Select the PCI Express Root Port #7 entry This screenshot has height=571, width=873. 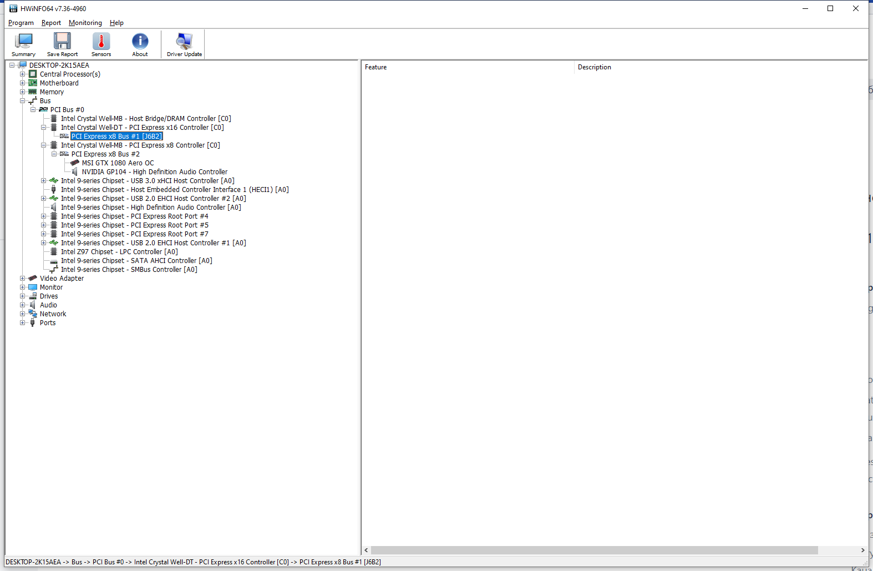[134, 234]
